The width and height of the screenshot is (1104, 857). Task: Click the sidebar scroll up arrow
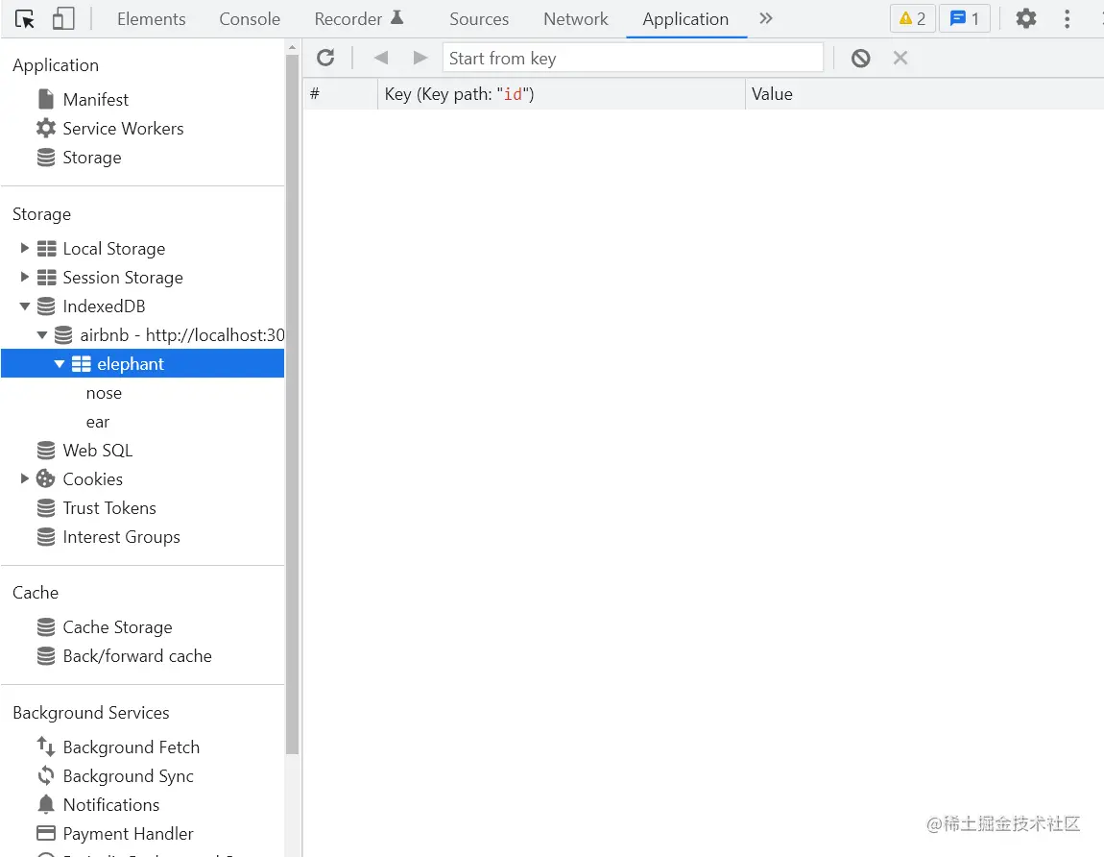click(x=292, y=47)
